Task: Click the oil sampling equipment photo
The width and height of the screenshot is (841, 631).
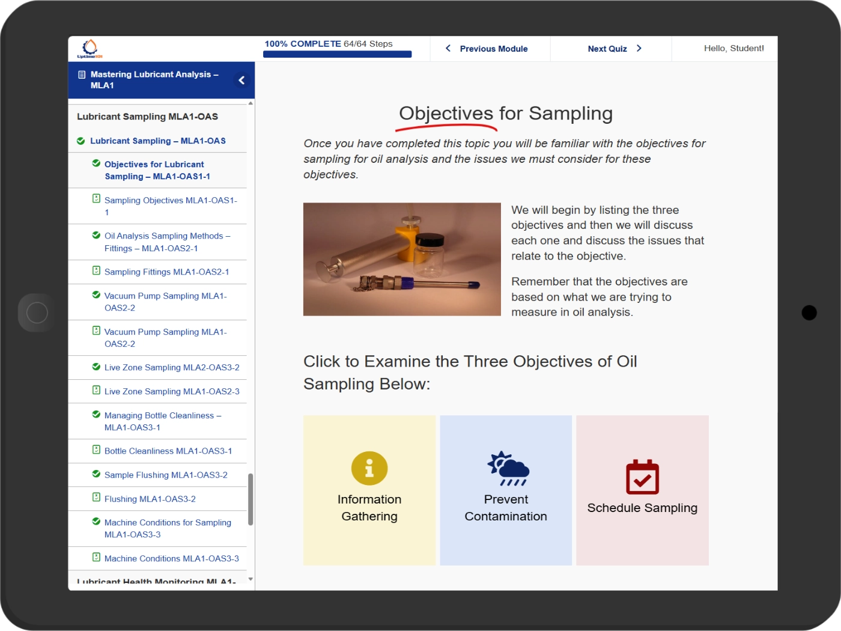Action: coord(402,259)
